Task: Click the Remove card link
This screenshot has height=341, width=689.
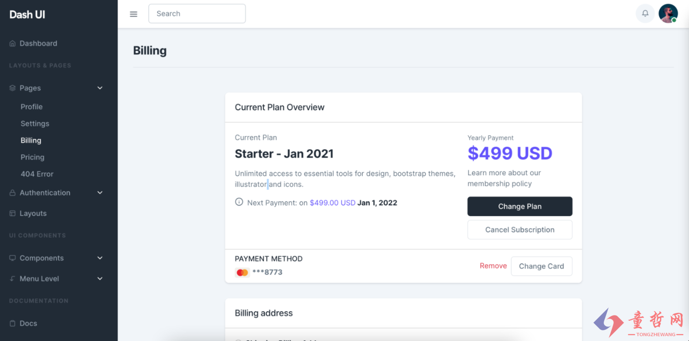Action: coord(493,266)
